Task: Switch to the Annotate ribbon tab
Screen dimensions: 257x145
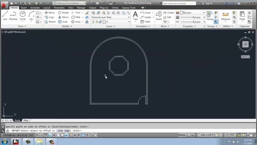Action: coord(35,8)
